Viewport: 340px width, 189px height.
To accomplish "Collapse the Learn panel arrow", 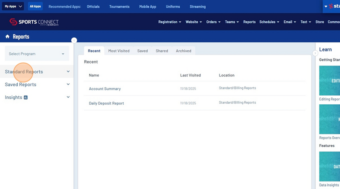I will tap(315, 53).
